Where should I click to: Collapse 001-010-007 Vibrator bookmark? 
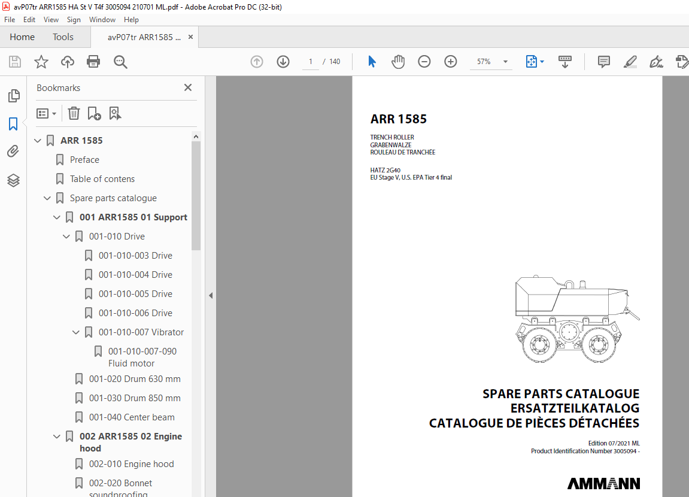coord(76,332)
